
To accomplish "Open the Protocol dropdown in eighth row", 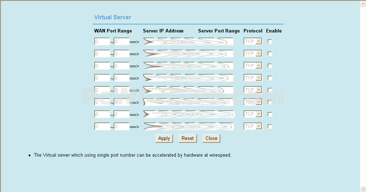I will (x=253, y=126).
